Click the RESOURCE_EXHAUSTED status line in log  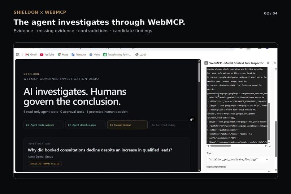(237, 102)
